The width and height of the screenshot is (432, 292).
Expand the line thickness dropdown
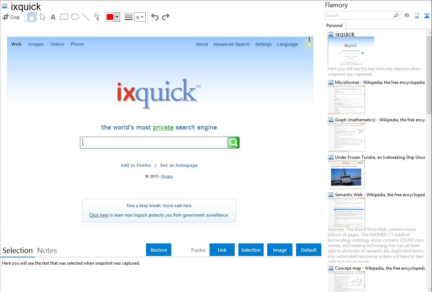pos(140,17)
